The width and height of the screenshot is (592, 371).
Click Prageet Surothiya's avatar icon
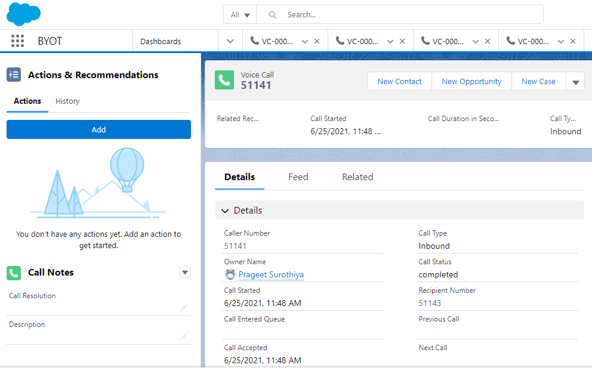(230, 274)
